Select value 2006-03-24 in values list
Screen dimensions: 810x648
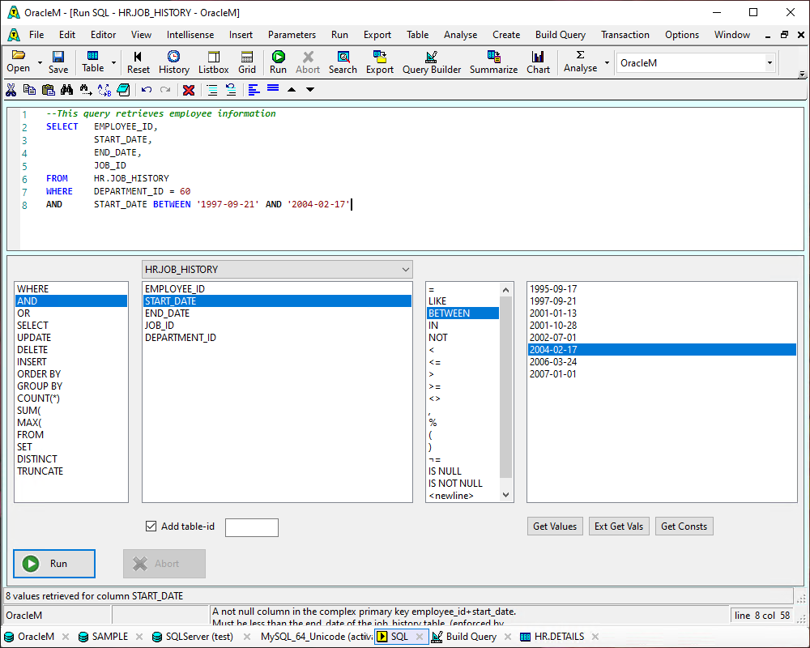(662, 362)
